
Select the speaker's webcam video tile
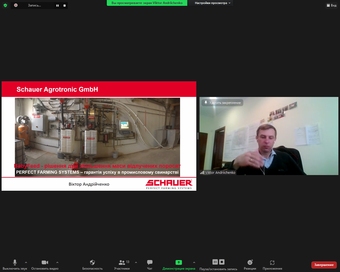pyautogui.click(x=269, y=136)
